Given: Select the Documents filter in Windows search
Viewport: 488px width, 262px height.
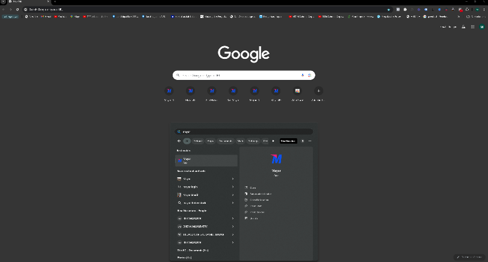Looking at the screenshot, I should [226, 141].
